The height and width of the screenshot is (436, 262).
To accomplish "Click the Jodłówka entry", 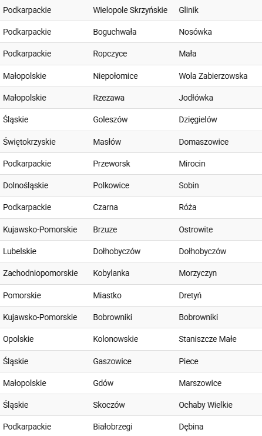I will click(x=196, y=98).
